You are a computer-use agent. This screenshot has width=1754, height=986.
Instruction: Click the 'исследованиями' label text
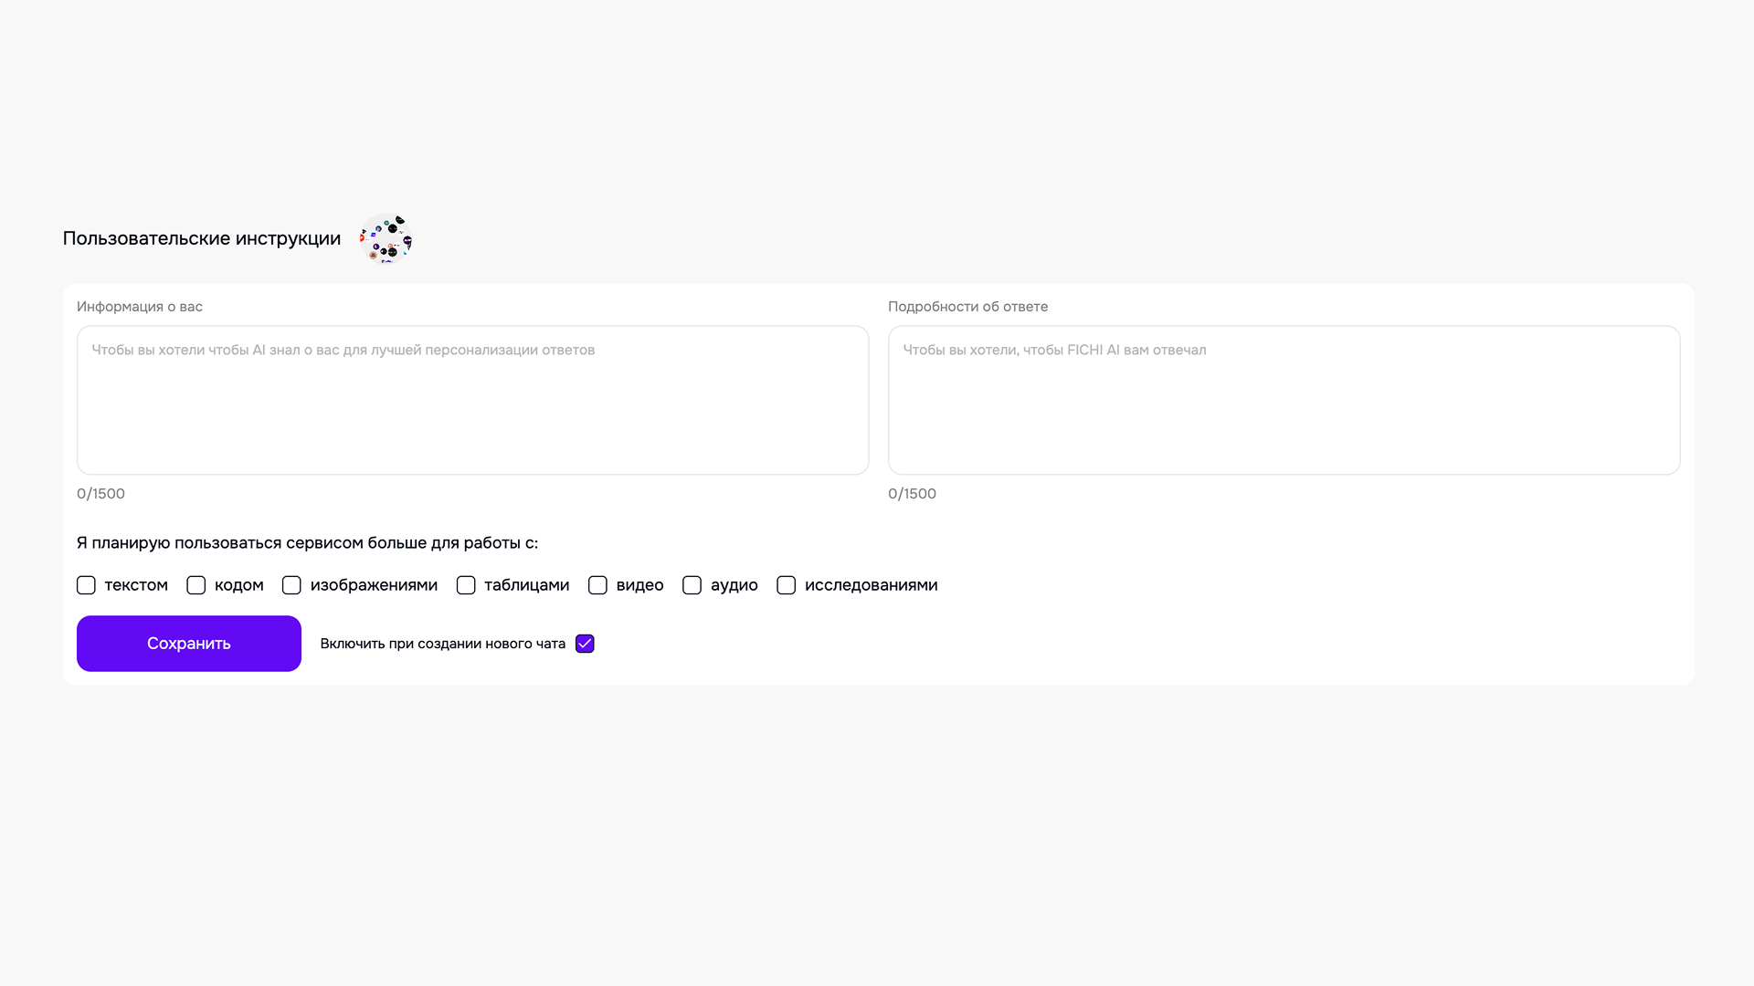pos(871,585)
